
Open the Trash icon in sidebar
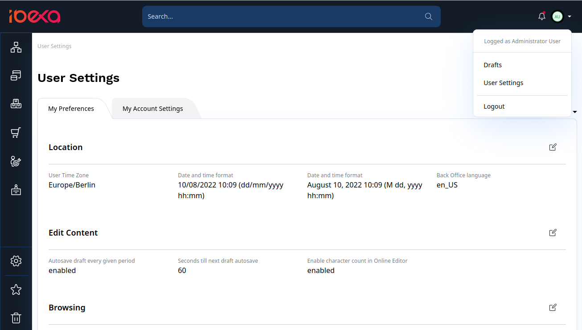pos(16,318)
